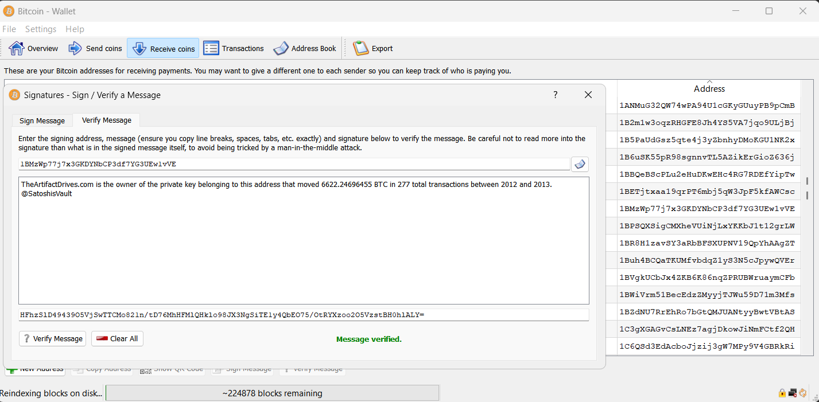Open the Settings menu
This screenshot has height=402, width=819.
click(41, 29)
